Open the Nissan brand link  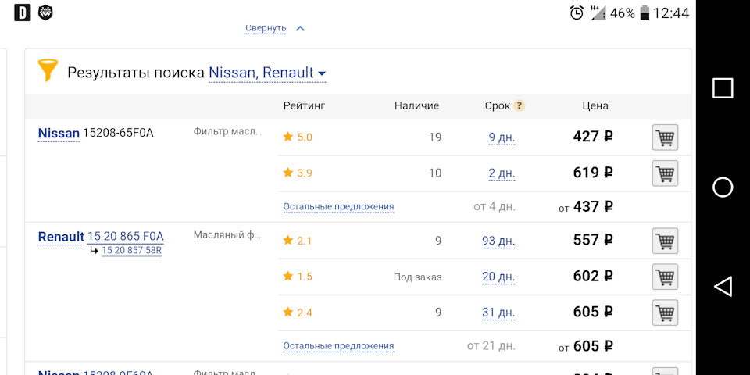point(59,134)
